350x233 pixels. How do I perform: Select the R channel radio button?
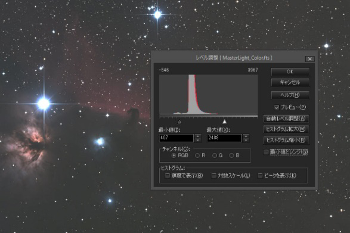click(197, 156)
